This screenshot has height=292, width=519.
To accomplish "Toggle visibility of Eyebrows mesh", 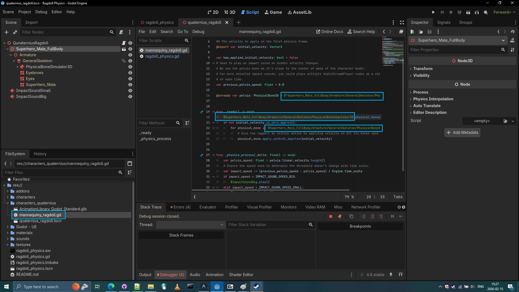I will point(130,73).
